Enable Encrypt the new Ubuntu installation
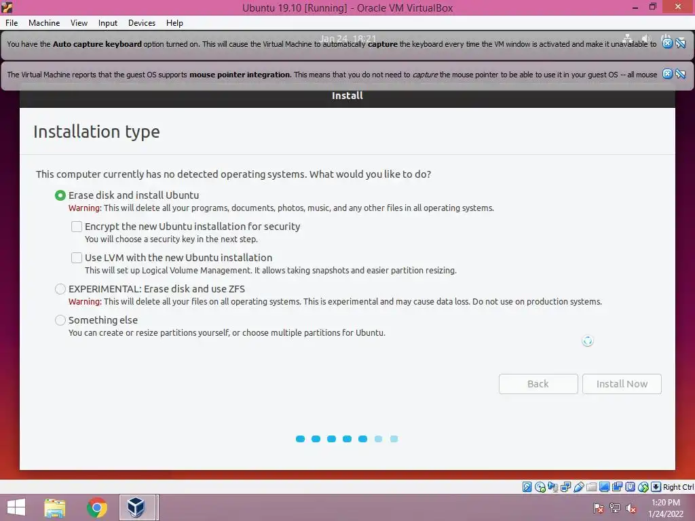The width and height of the screenshot is (695, 521). 77,227
